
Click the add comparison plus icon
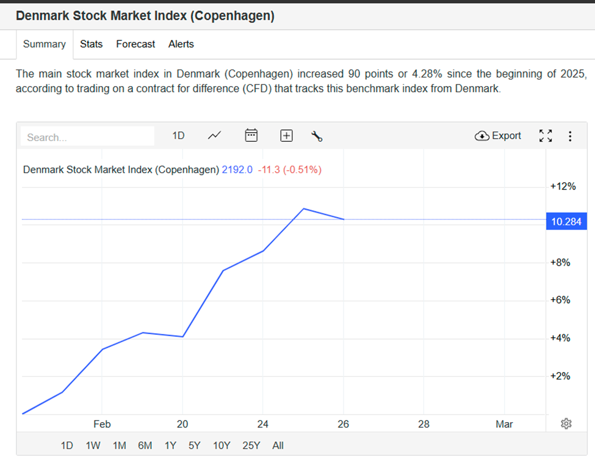coord(286,136)
